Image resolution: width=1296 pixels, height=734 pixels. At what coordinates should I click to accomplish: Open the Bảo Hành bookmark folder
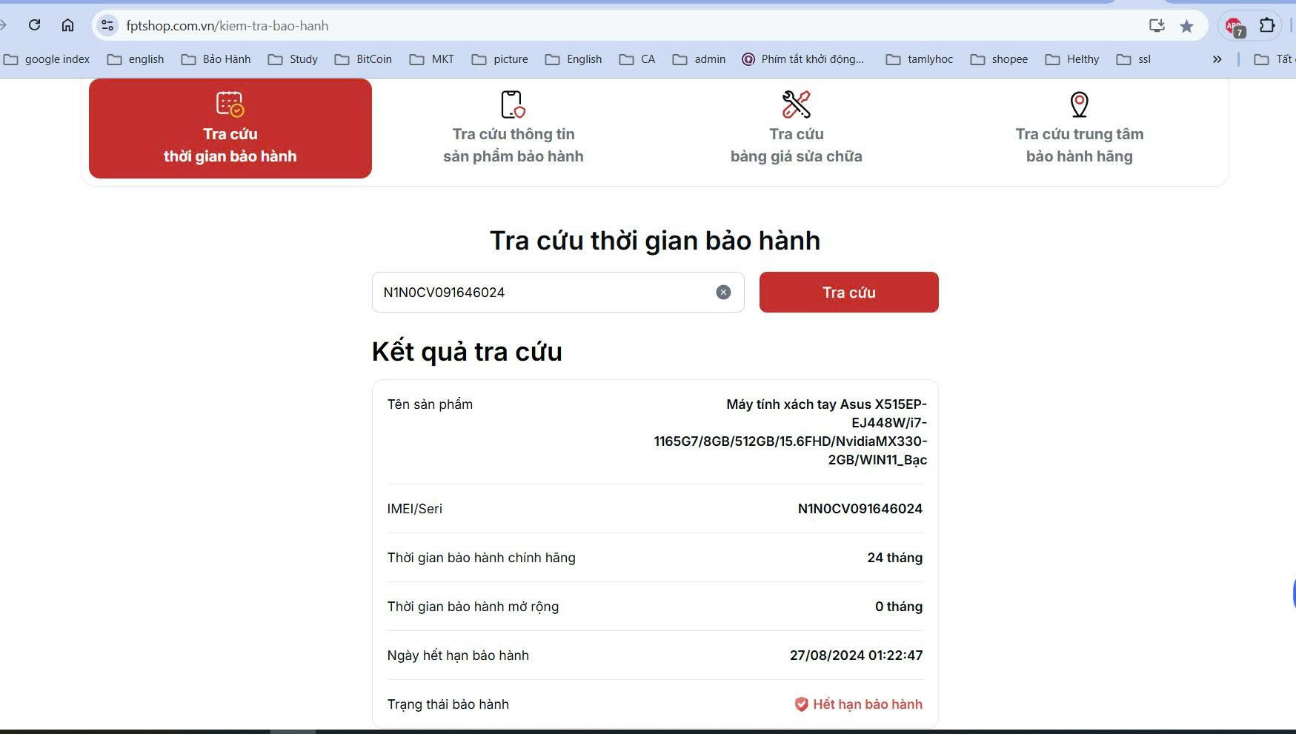[216, 59]
